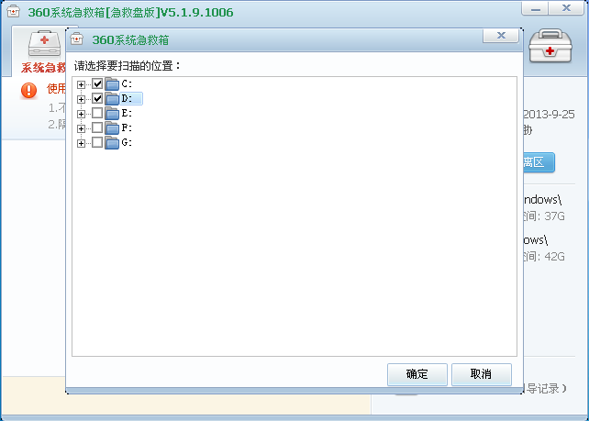Close the scan location dialog
Viewport: 589px width, 421px height.
click(x=500, y=36)
